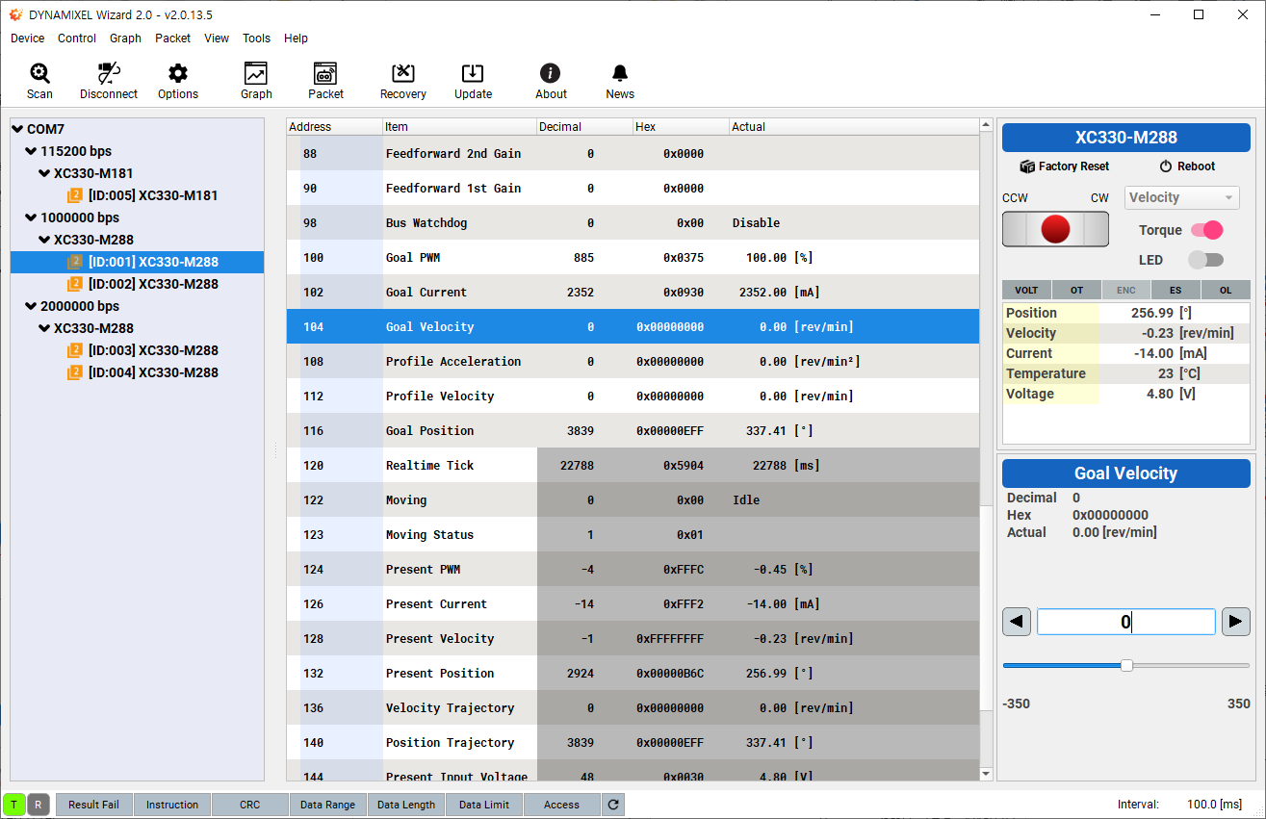Screen dimensions: 1266x819
Task: Click the CRC status button
Action: tap(250, 805)
